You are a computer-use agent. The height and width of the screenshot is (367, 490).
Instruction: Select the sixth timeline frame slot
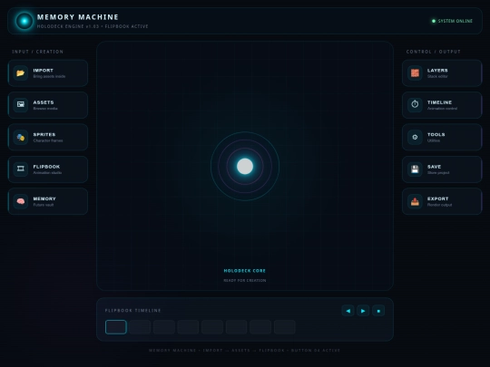click(x=236, y=327)
